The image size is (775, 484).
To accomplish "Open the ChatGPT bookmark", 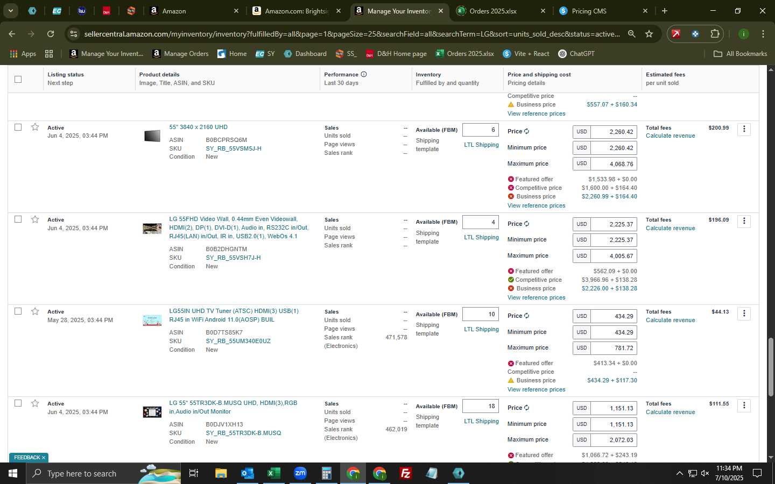I will pos(576,54).
